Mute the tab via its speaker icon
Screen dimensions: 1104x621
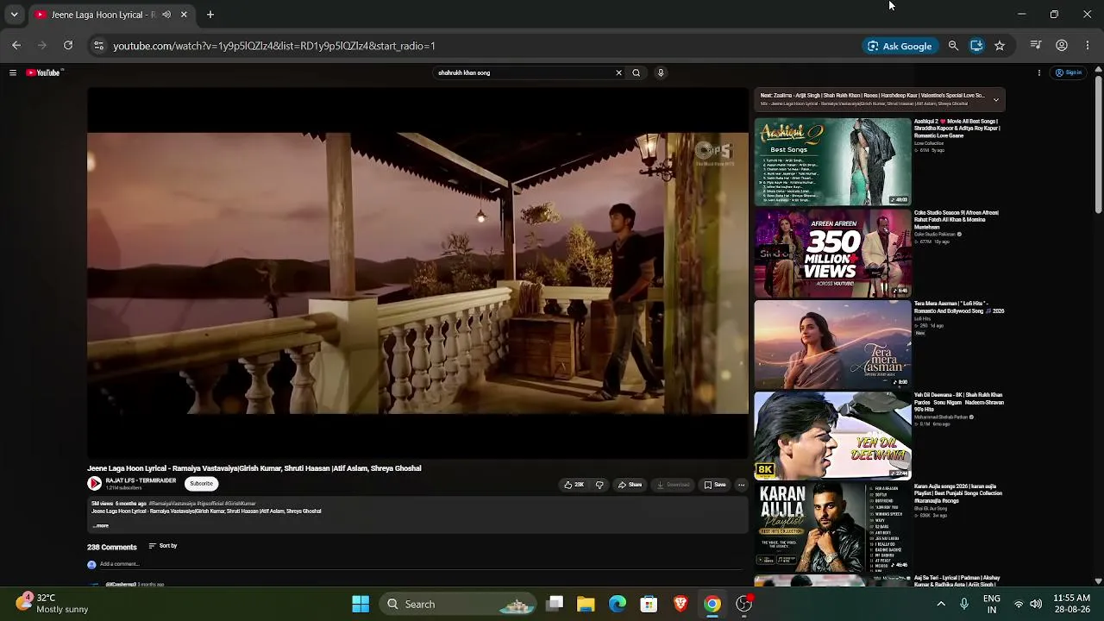[x=166, y=15]
